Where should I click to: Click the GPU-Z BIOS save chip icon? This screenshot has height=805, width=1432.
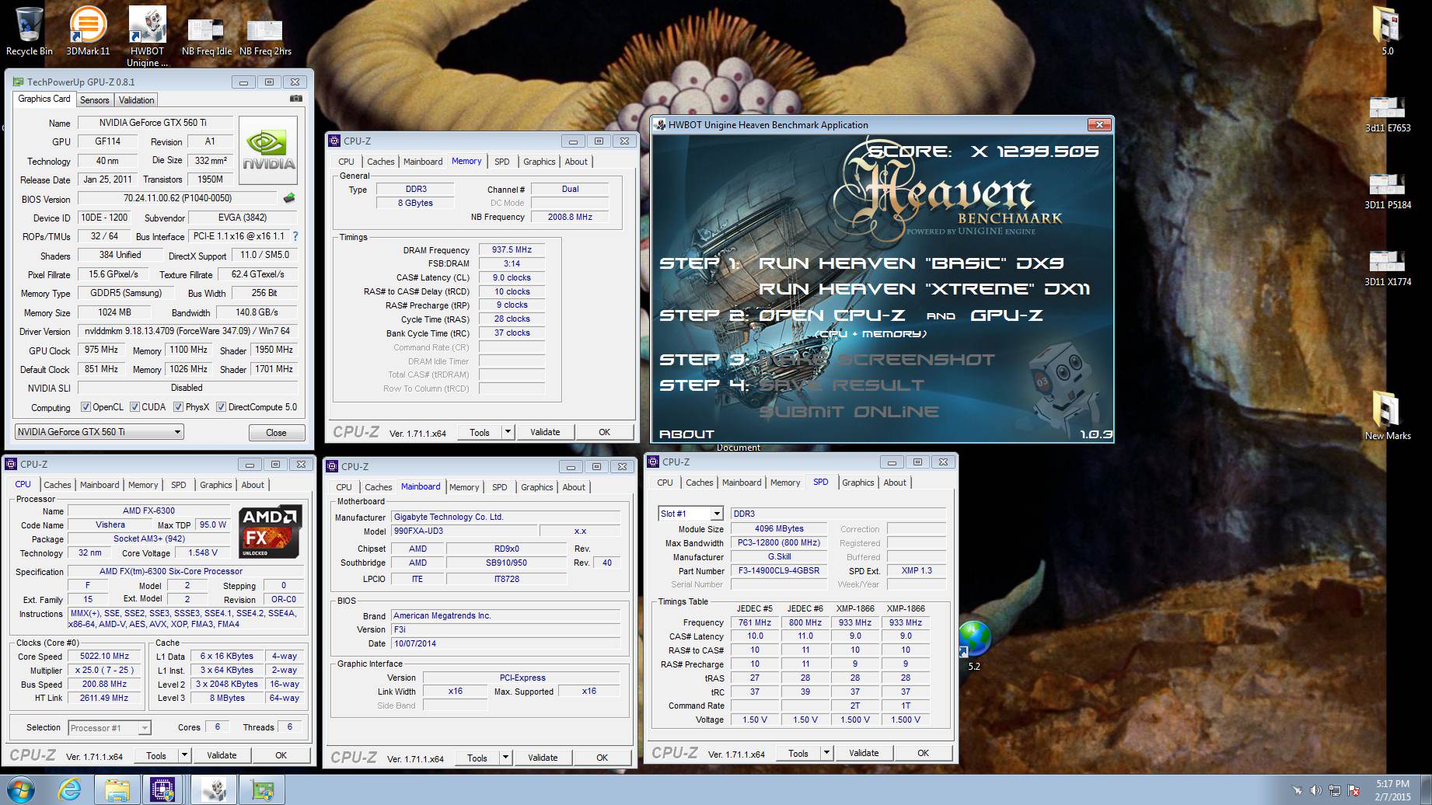point(289,198)
